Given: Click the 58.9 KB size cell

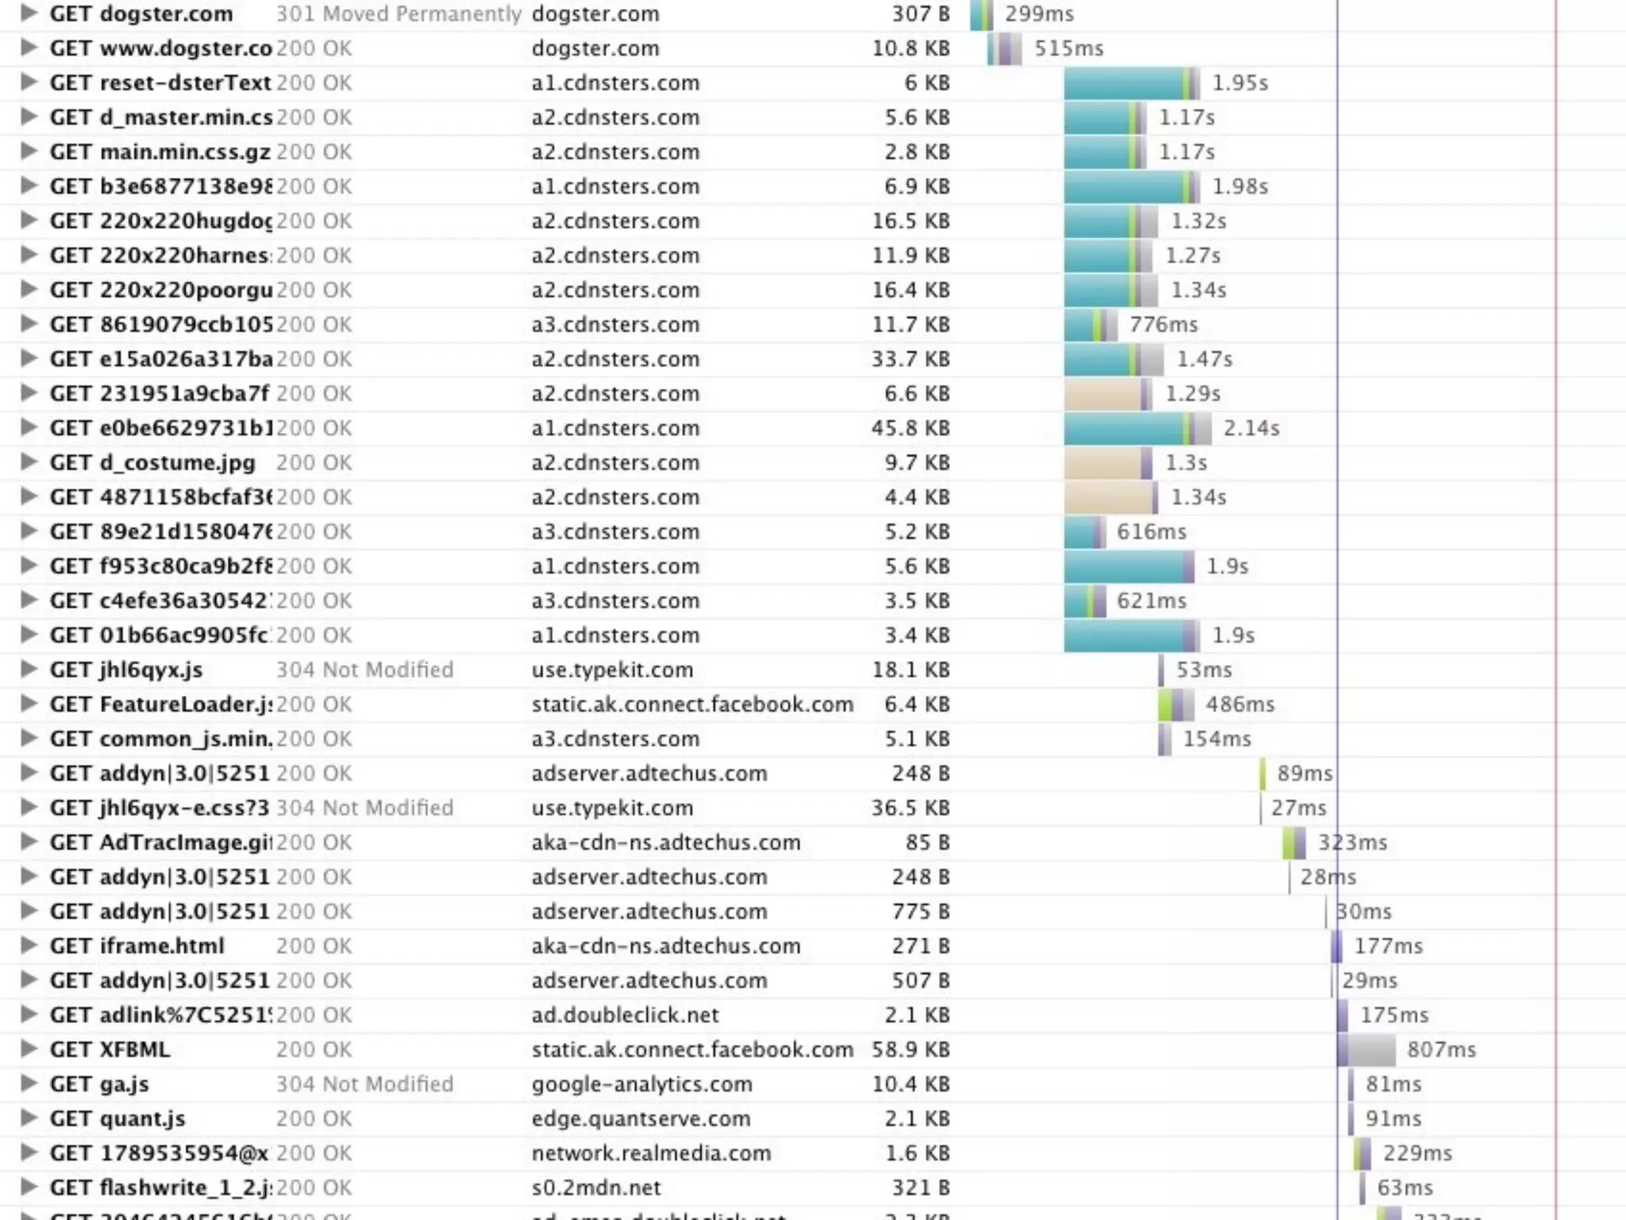Looking at the screenshot, I should click(911, 1049).
